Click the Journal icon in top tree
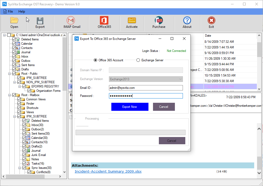Viewport: 263px width, 186px height. pyautogui.click(x=18, y=52)
